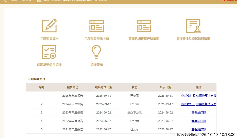237x138 pixels.
Task: Open 查看或打印 for the 2025年年度报告
Action: coord(188,96)
